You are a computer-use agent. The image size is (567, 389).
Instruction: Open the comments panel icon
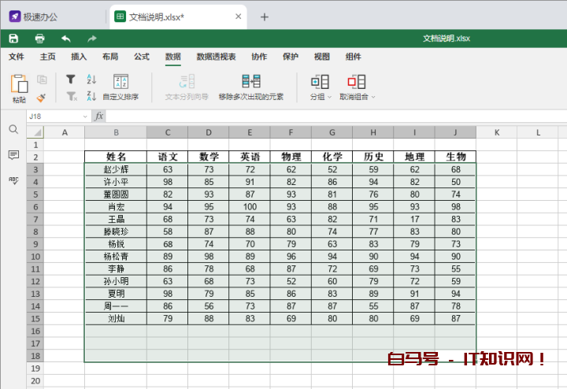tap(13, 155)
